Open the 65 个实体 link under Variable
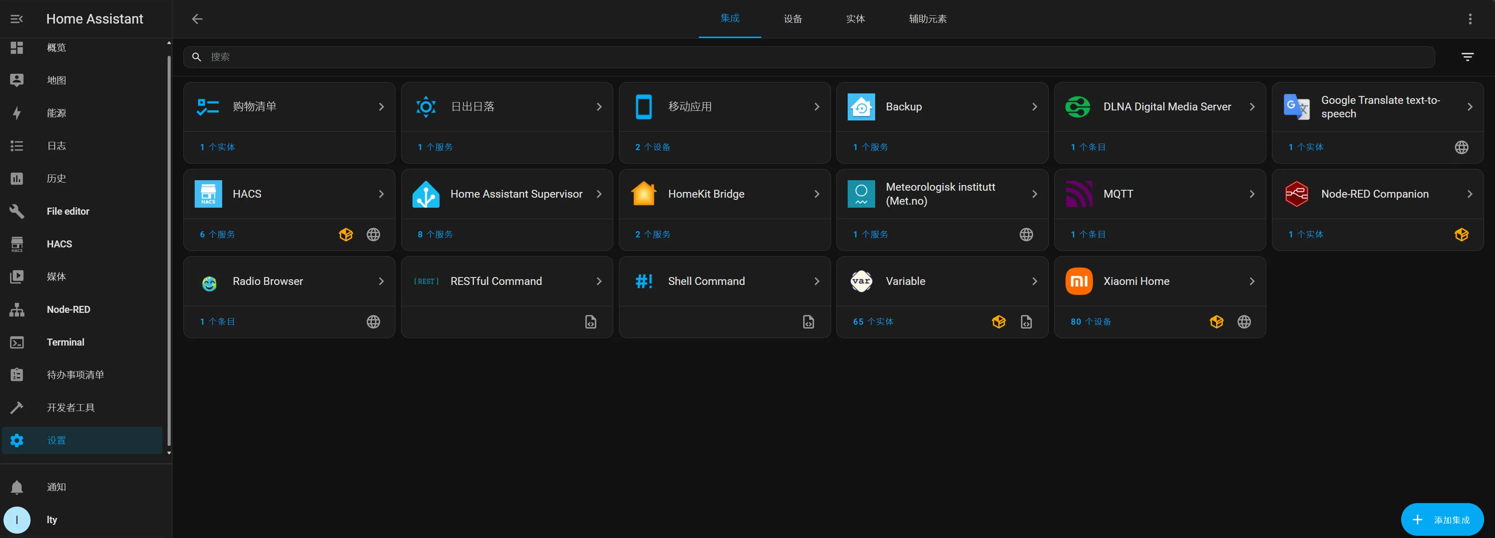Screen dimensions: 1495x538 coord(873,322)
